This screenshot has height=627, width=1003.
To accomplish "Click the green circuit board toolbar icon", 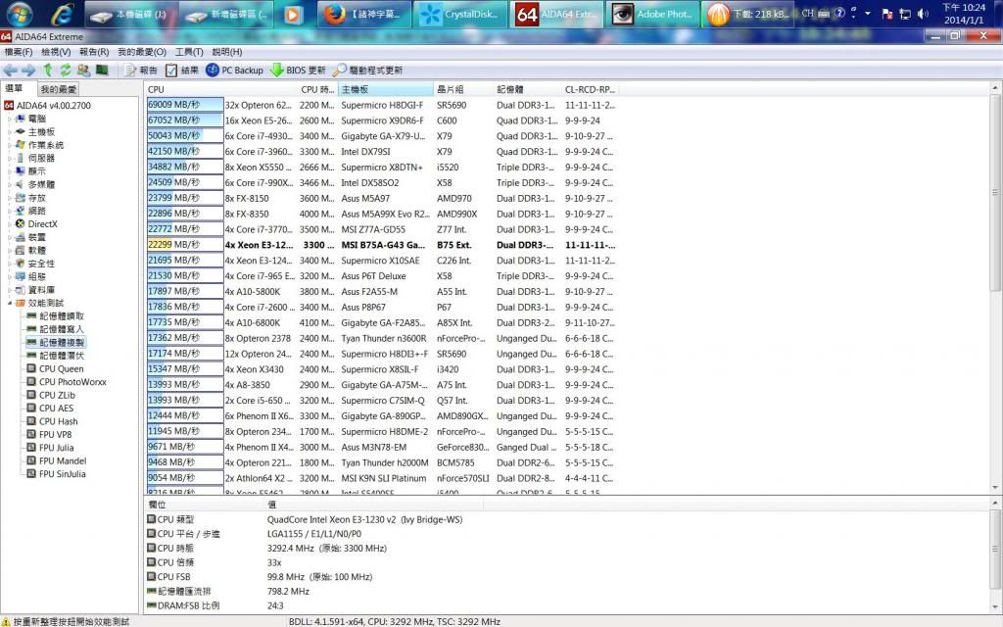I will point(102,70).
